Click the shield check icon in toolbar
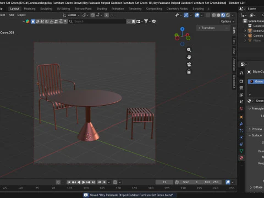Viewport: 264px width, 198px height. [x=154, y=21]
